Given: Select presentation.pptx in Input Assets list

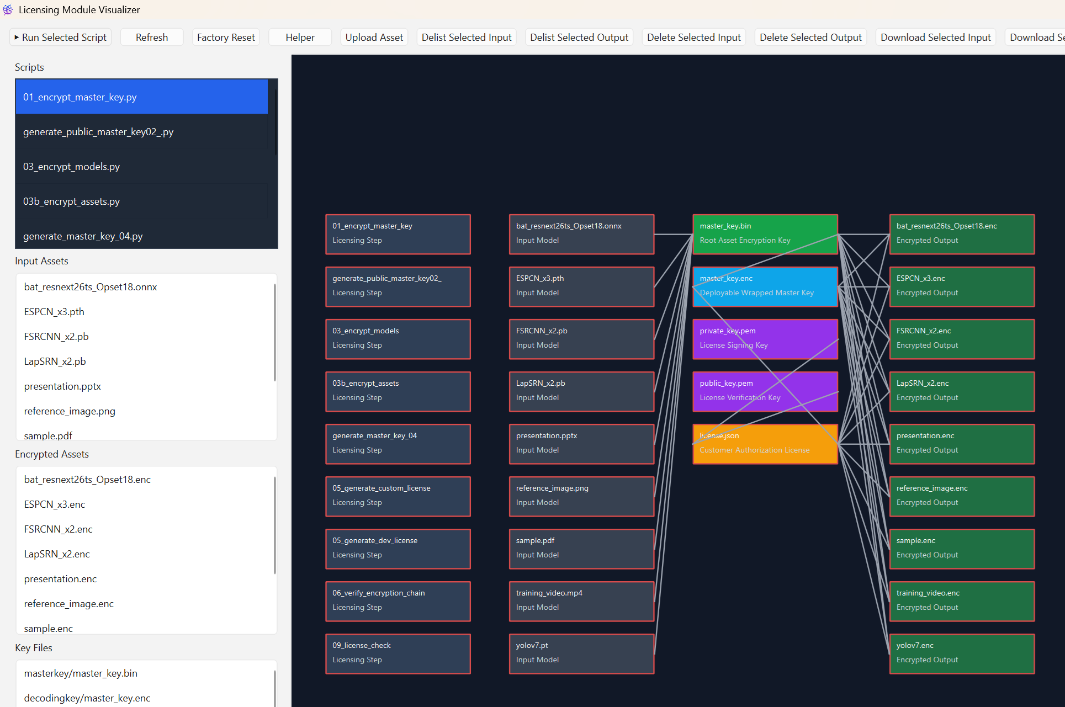Looking at the screenshot, I should (145, 386).
